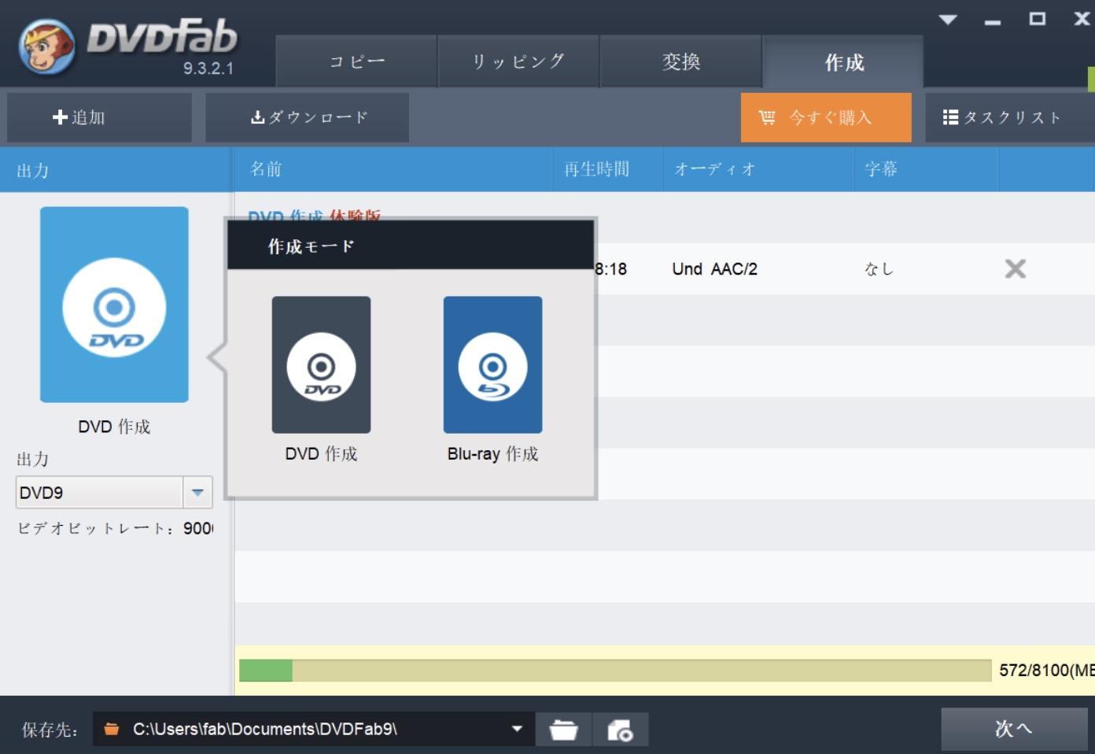
Task: Open the タスクリスト button
Action: point(1009,117)
